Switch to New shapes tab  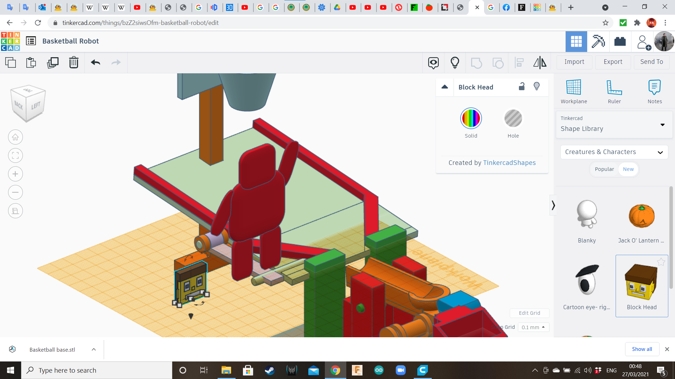pyautogui.click(x=628, y=169)
